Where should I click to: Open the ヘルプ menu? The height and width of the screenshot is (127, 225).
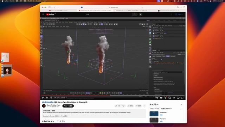(x=45, y=1)
